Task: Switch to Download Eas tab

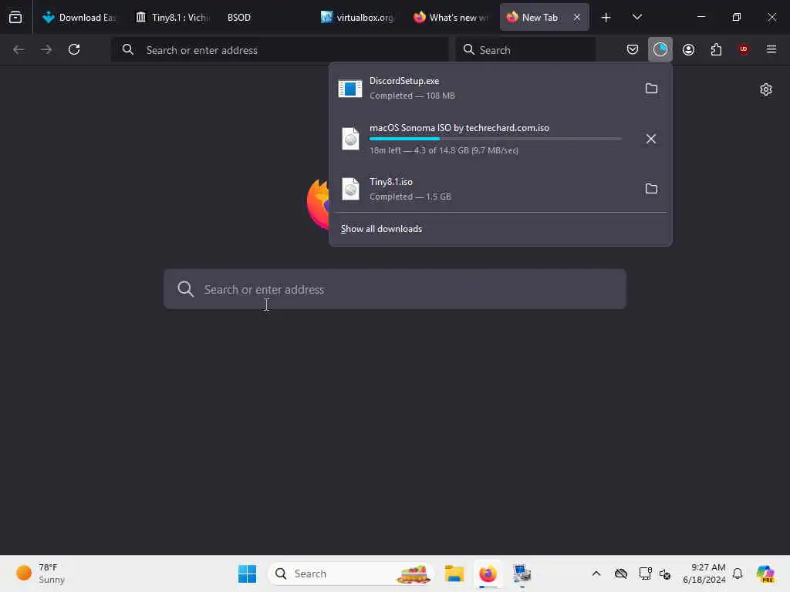Action: pos(79,17)
